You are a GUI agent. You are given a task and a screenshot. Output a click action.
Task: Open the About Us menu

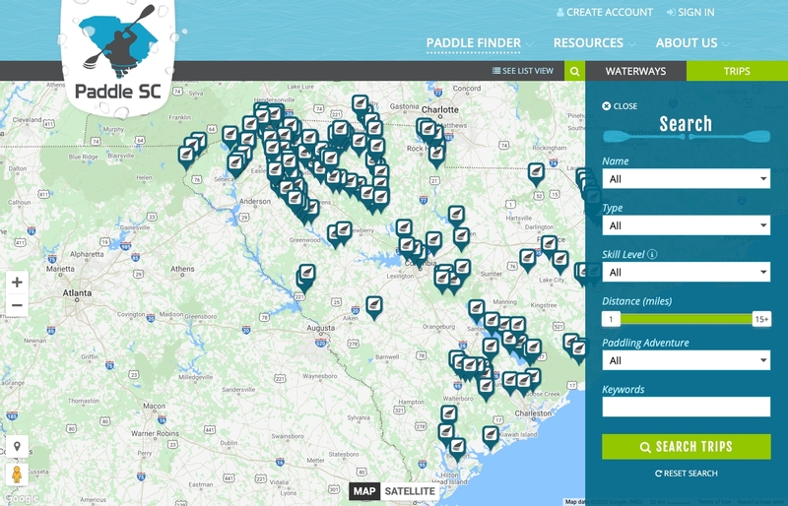tap(692, 43)
